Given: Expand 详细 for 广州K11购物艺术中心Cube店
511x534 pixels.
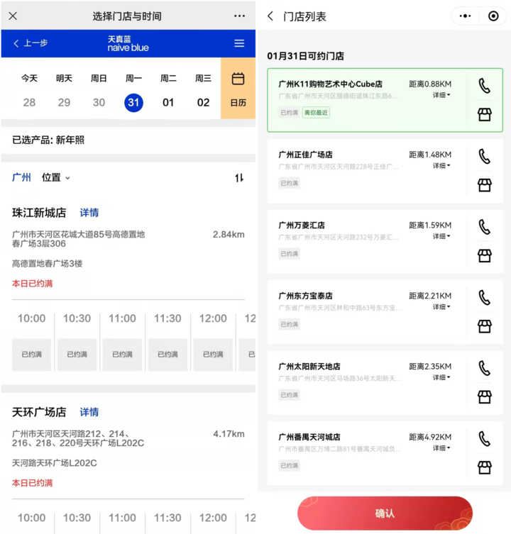Looking at the screenshot, I should coord(441,95).
